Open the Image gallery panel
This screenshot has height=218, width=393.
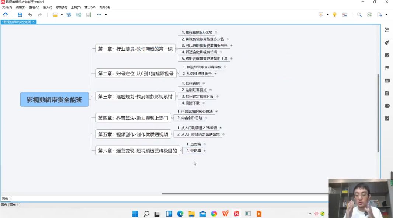pyautogui.click(x=387, y=55)
